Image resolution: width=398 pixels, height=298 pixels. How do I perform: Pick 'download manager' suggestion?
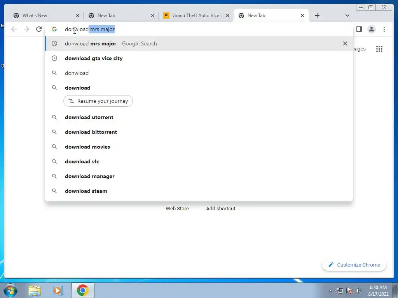(199, 176)
